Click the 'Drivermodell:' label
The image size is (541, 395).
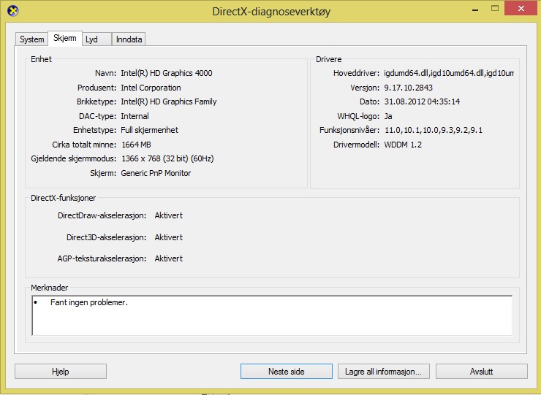(357, 145)
